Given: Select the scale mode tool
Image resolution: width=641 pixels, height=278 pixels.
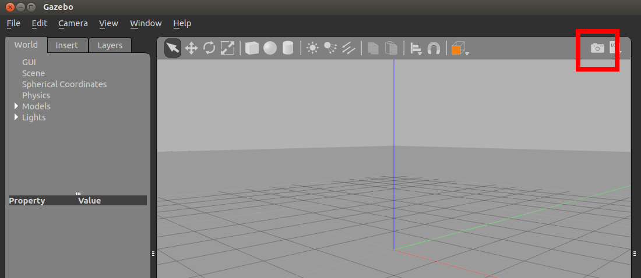Looking at the screenshot, I should click(227, 48).
